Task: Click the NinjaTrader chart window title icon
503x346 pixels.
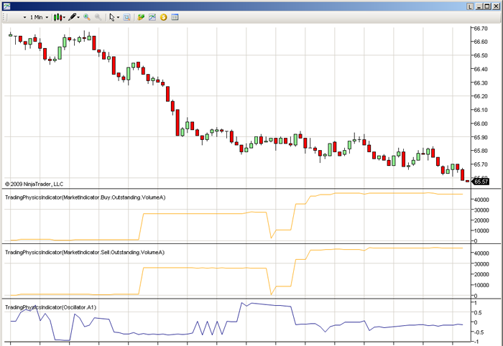Action: pyautogui.click(x=6, y=5)
